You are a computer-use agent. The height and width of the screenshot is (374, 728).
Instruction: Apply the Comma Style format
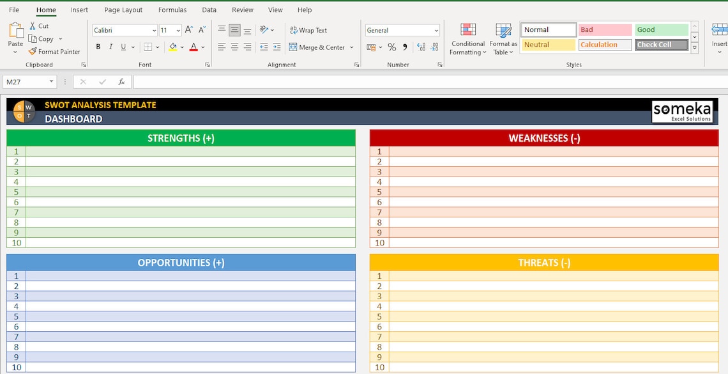404,47
